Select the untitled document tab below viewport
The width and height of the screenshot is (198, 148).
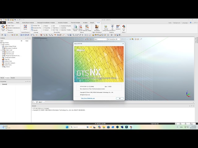coord(40,102)
